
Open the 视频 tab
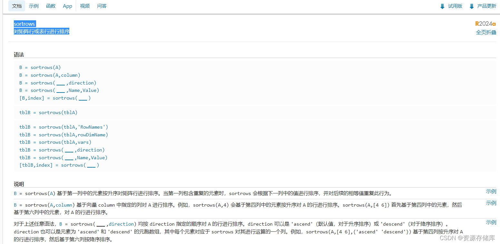click(84, 6)
